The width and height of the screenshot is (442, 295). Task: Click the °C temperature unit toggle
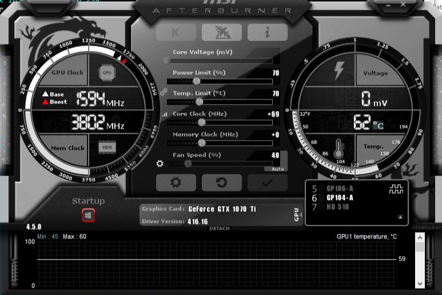point(379,125)
